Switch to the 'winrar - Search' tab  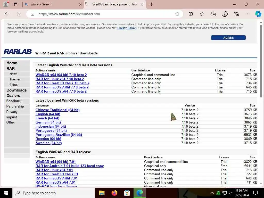53,4
